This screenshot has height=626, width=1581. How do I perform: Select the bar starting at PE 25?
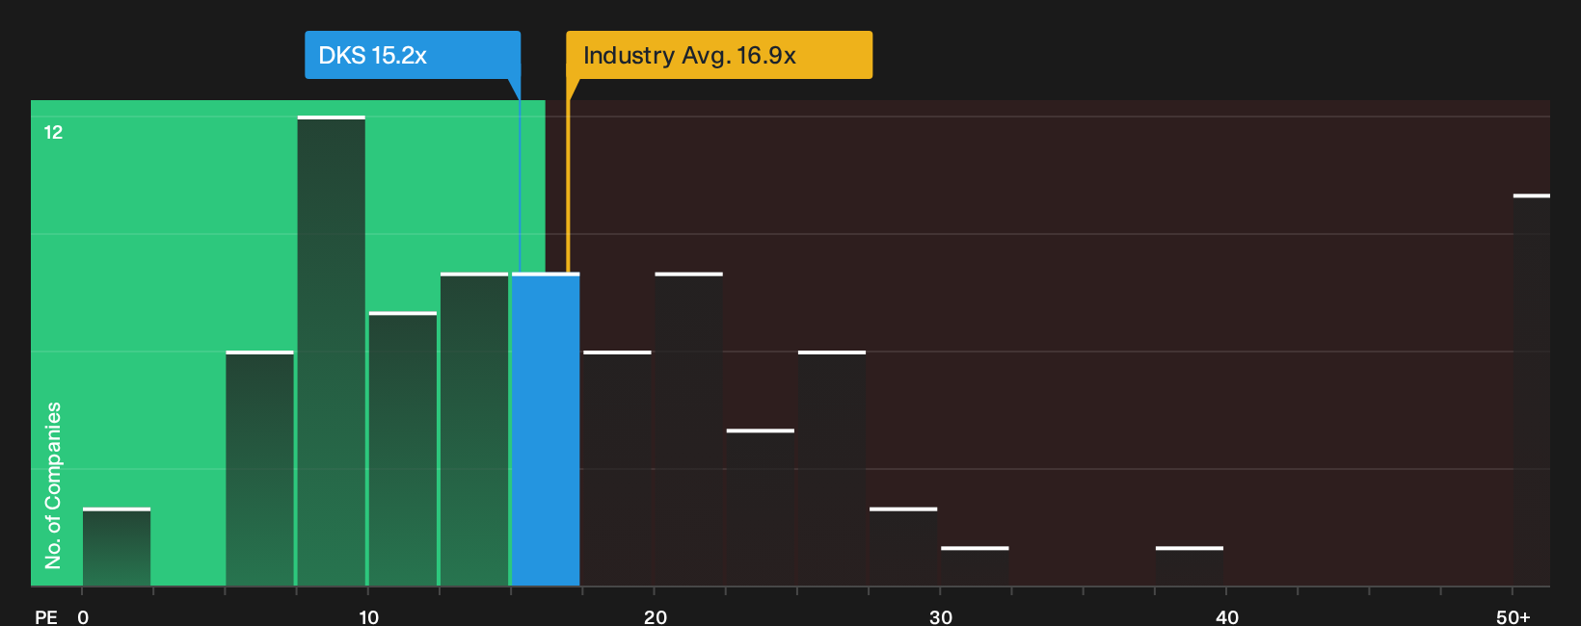[x=832, y=468]
